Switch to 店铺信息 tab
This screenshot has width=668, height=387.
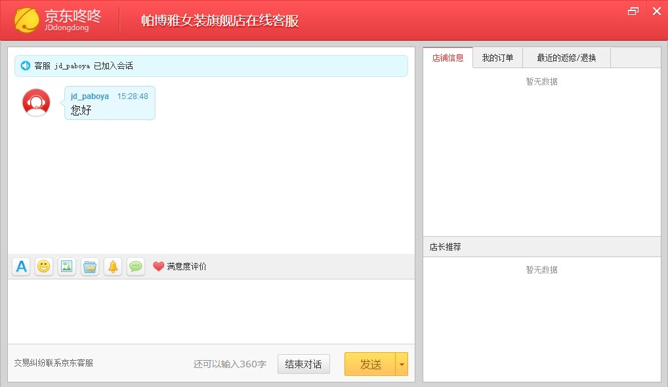(x=448, y=58)
